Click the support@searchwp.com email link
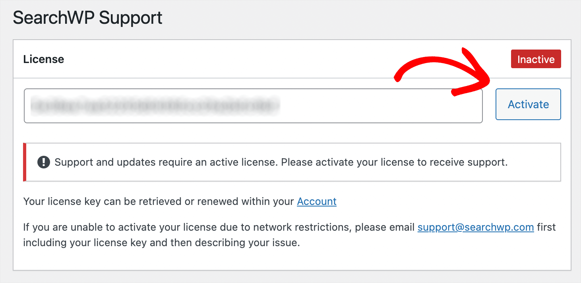The height and width of the screenshot is (283, 581). pos(476,228)
